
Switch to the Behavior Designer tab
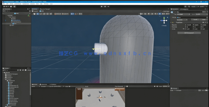pyautogui.click(x=45, y=9)
